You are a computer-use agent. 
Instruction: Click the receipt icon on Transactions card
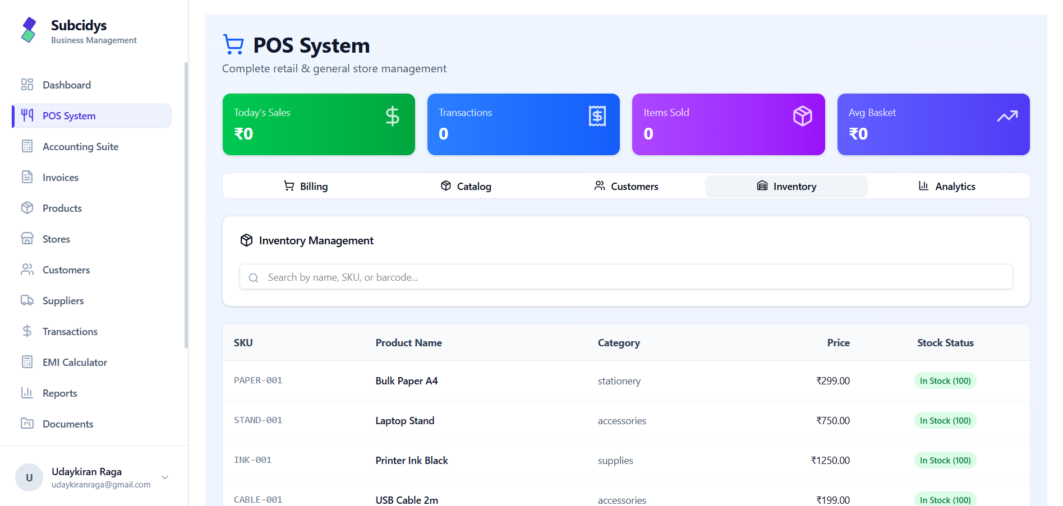(x=597, y=116)
